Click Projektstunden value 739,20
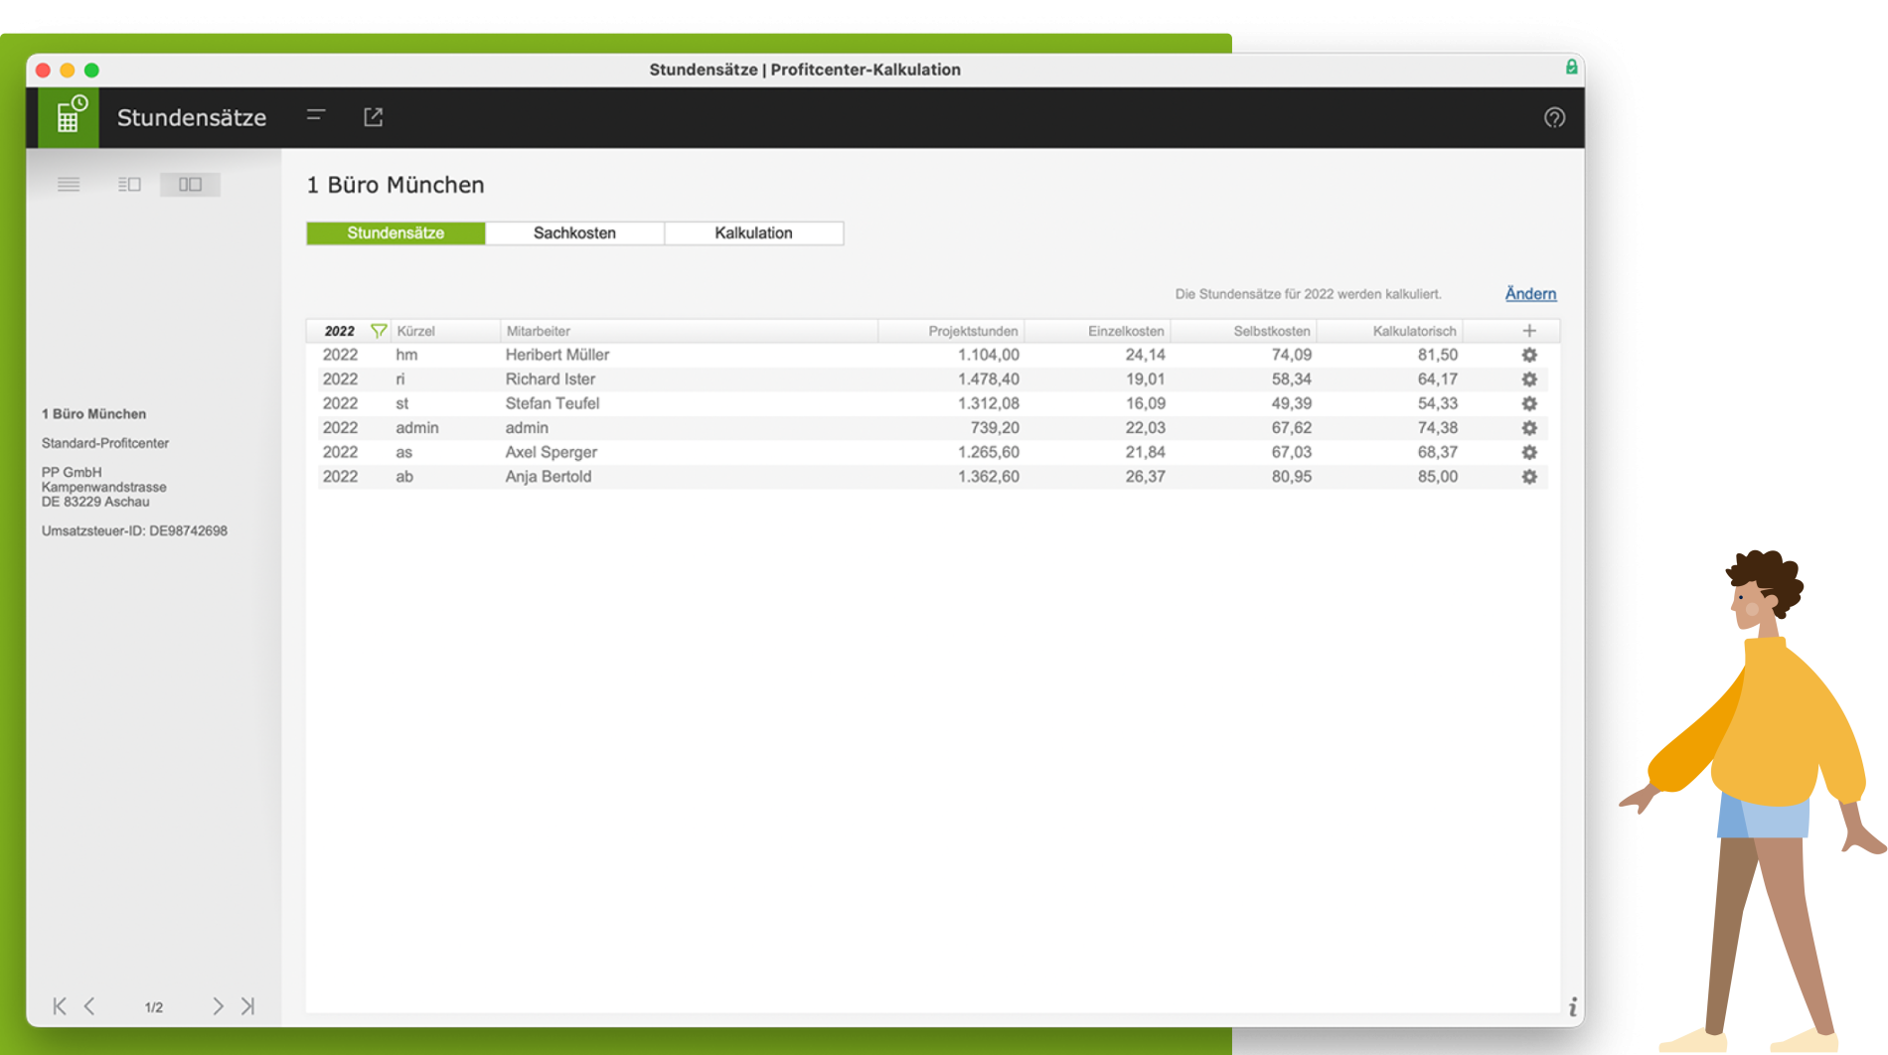Image resolution: width=1888 pixels, height=1055 pixels. (995, 428)
